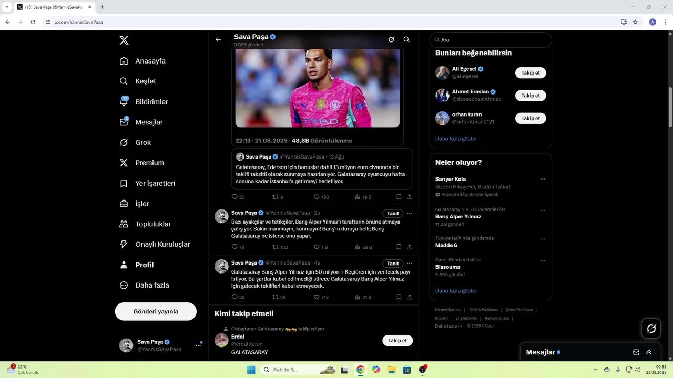Expand Daha fazla menu in sidebar
The image size is (673, 378).
click(x=144, y=286)
